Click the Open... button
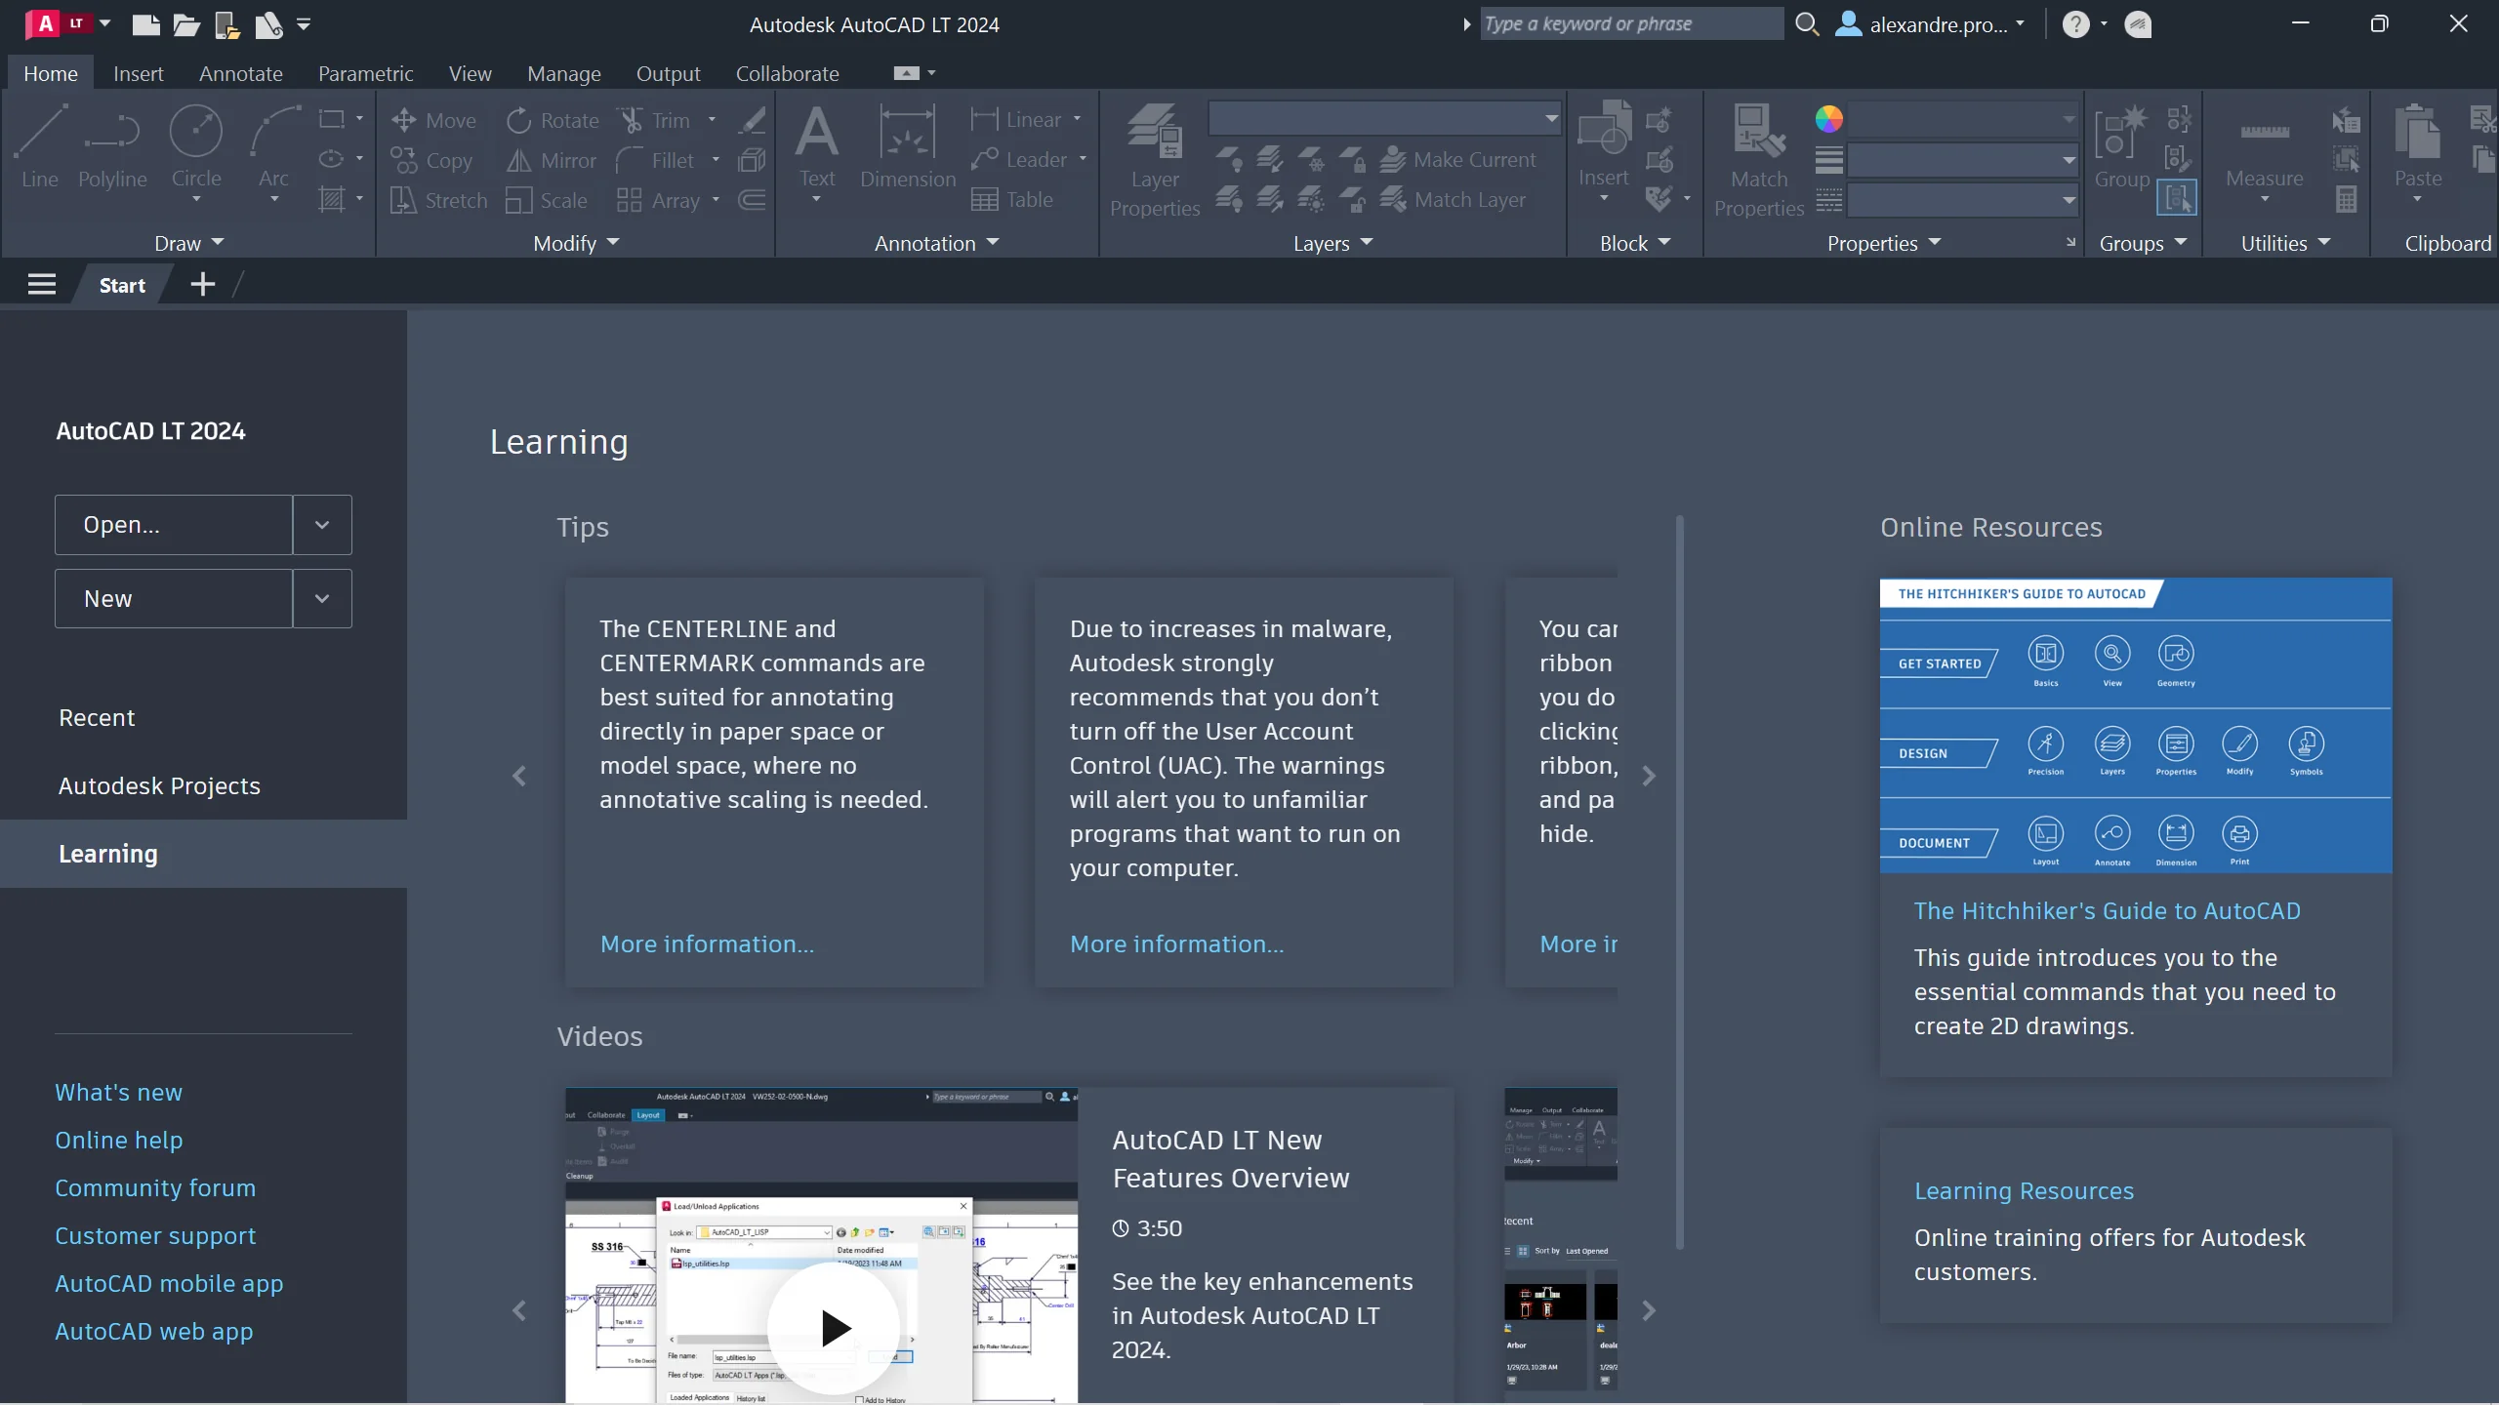The width and height of the screenshot is (2499, 1405). coord(174,525)
